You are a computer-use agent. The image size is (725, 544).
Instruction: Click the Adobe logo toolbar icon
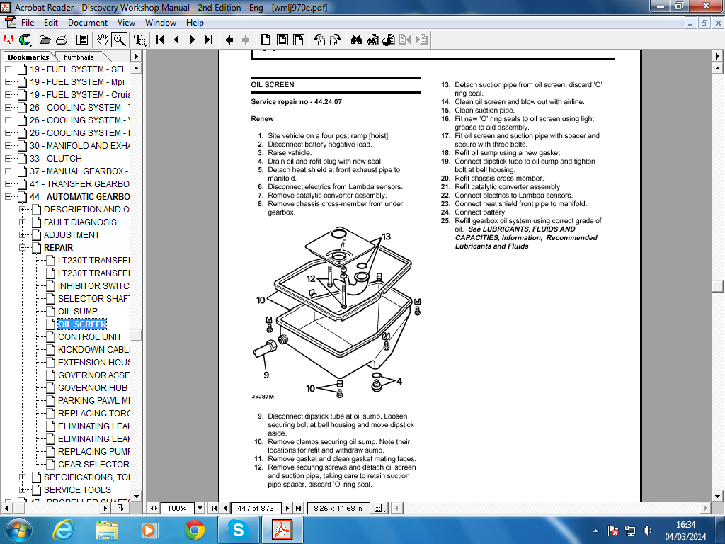[x=8, y=40]
